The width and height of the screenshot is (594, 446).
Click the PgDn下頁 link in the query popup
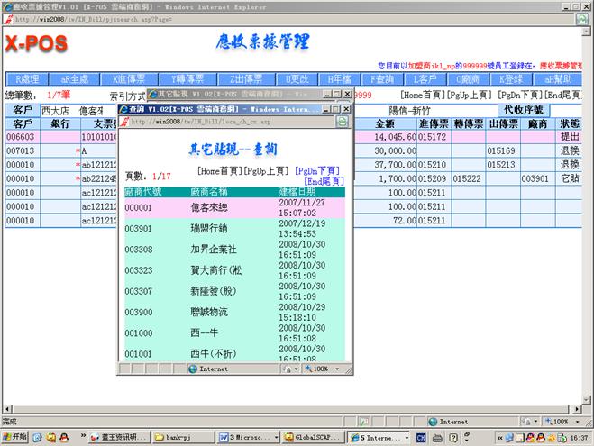(316, 169)
